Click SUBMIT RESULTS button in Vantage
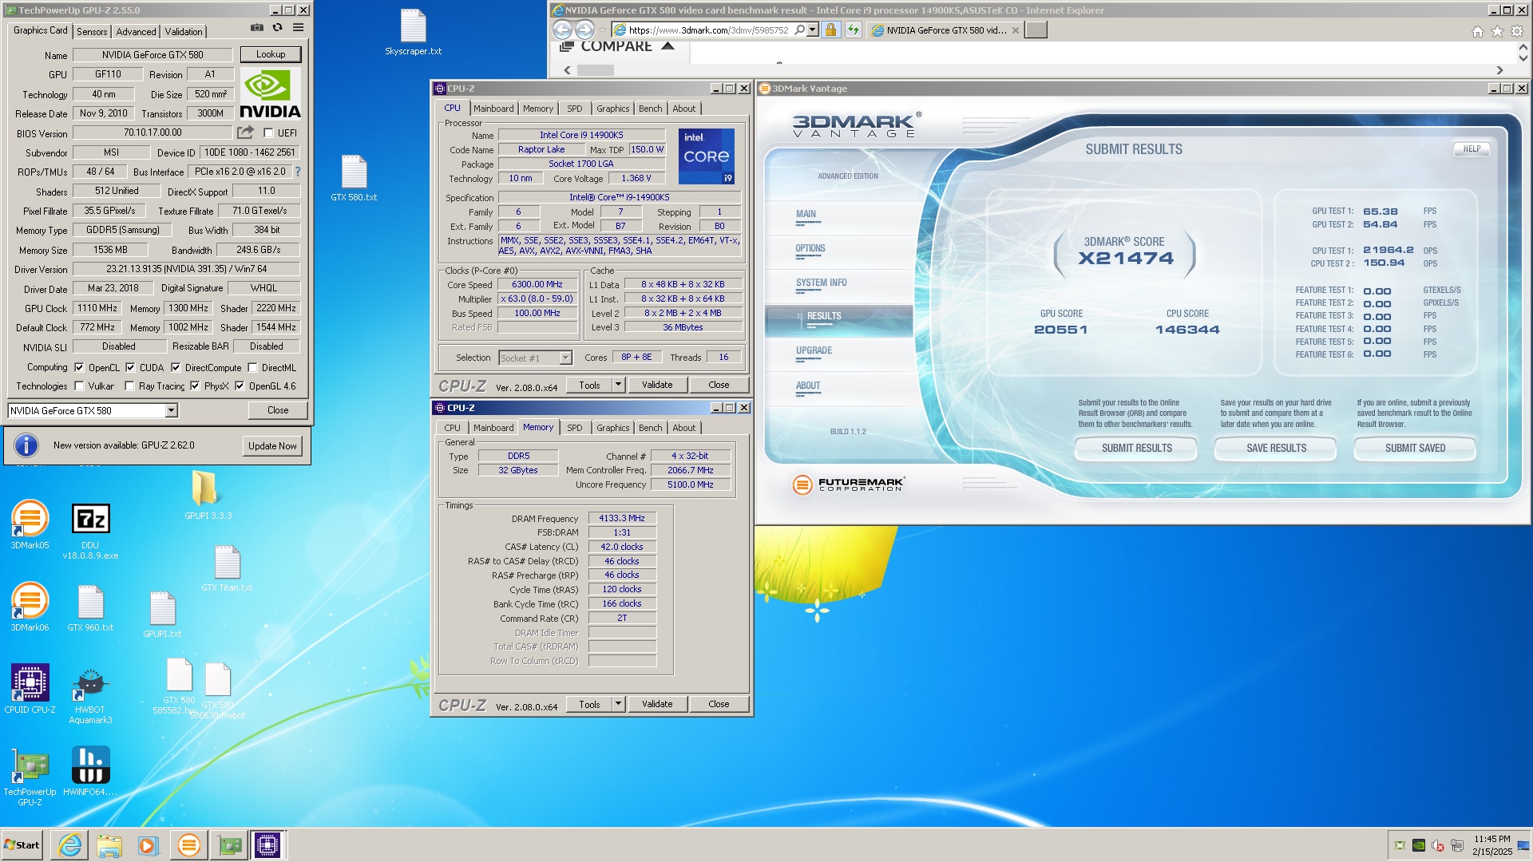Viewport: 1533px width, 862px height. click(x=1136, y=449)
